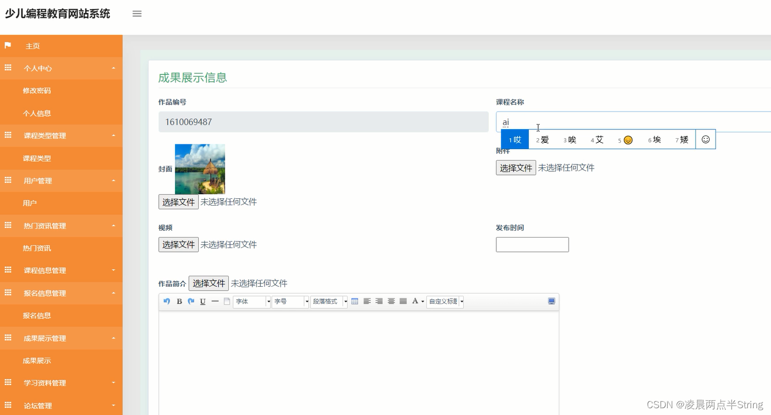Screen dimensions: 771x415
Task: Click the 发布时间 date input field
Action: [532, 244]
